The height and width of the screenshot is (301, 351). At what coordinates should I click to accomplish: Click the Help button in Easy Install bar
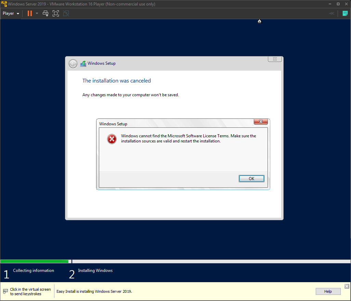[328, 291]
